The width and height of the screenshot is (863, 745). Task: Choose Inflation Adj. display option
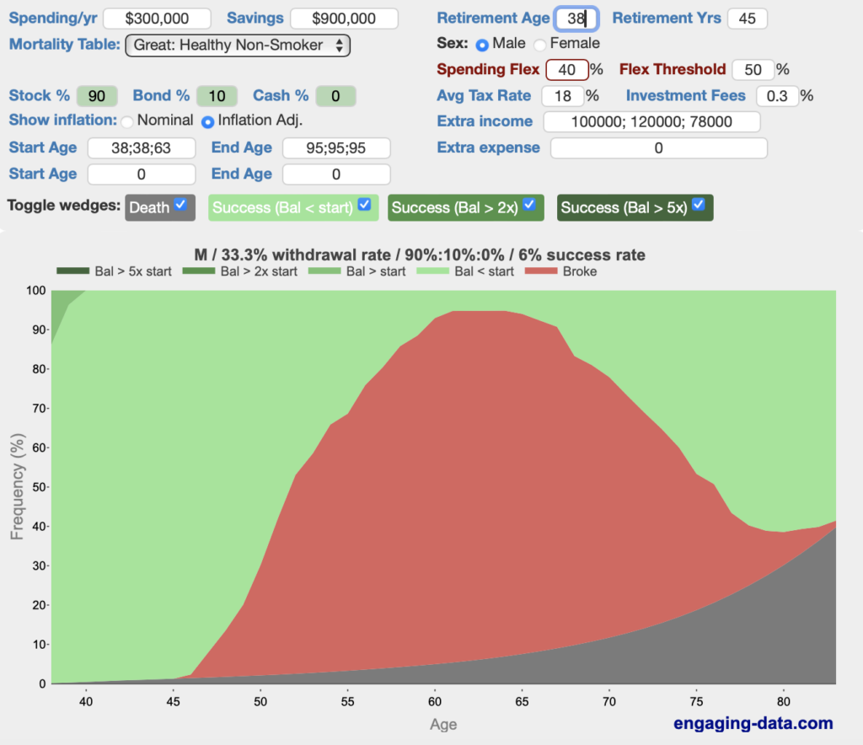click(207, 121)
